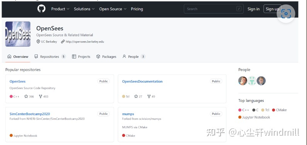Click the link chain icon beside the URL
This screenshot has height=145, width=307.
point(63,42)
